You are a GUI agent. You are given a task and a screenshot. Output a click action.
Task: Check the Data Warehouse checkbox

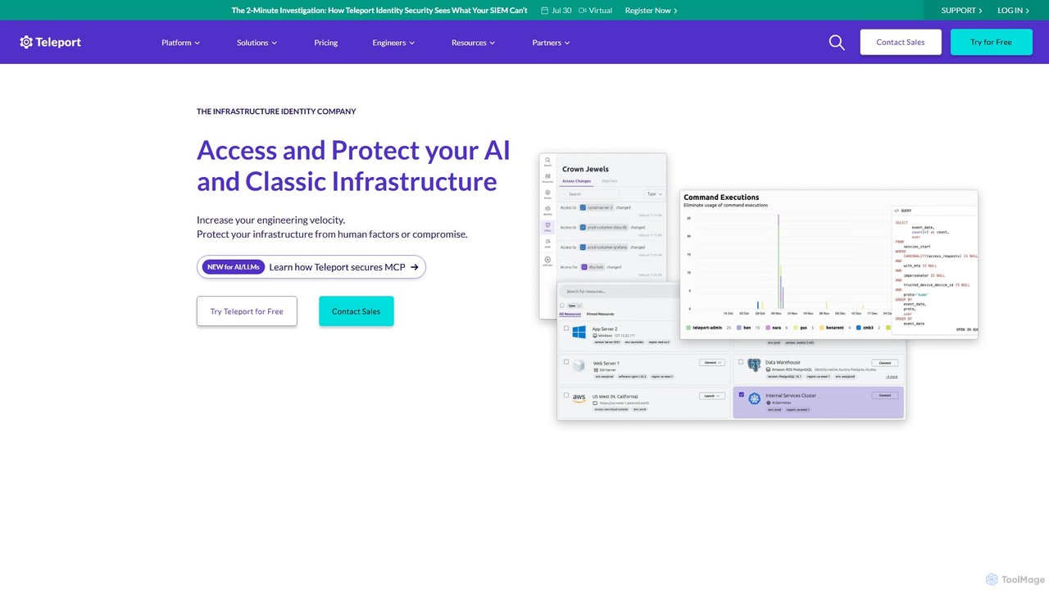coord(741,361)
